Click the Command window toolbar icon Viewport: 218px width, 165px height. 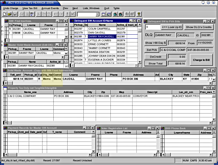click(103, 14)
